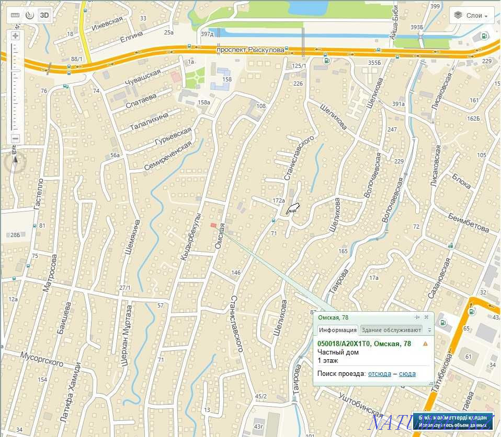Pin the Омская, 78 info popup
The image size is (501, 437).
point(417,317)
